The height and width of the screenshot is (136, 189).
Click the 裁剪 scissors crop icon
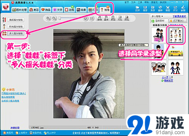168,9
